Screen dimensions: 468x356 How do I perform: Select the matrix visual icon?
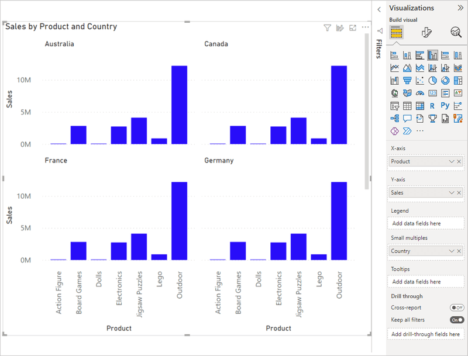coord(419,105)
